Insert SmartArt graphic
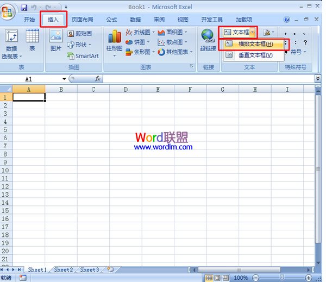The width and height of the screenshot is (326, 282). 83,56
